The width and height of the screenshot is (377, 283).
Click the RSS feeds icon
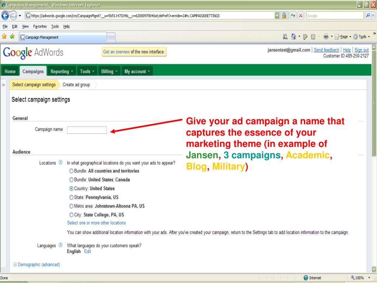tap(313, 37)
